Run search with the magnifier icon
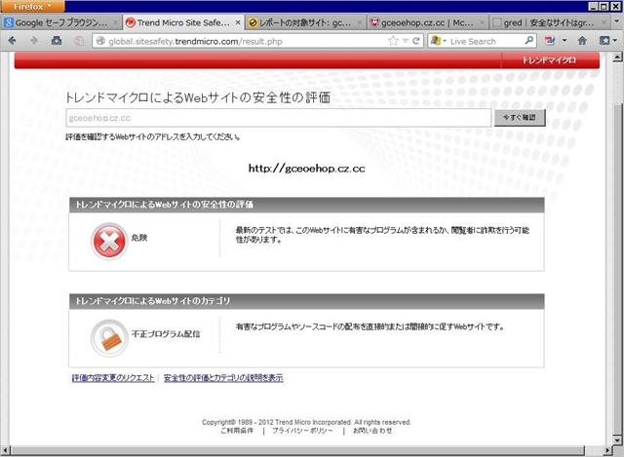The height and width of the screenshot is (457, 624). (x=529, y=41)
